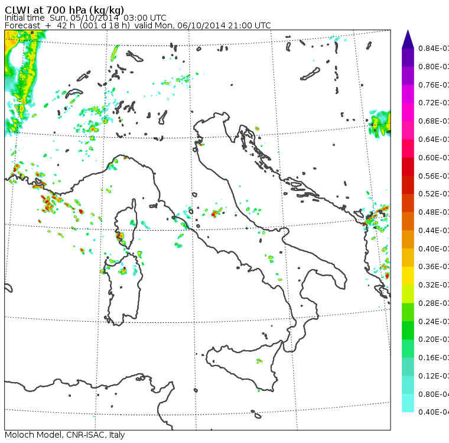Click the 0.40E-03 scale label
This screenshot has height=443, width=449.
point(434,248)
